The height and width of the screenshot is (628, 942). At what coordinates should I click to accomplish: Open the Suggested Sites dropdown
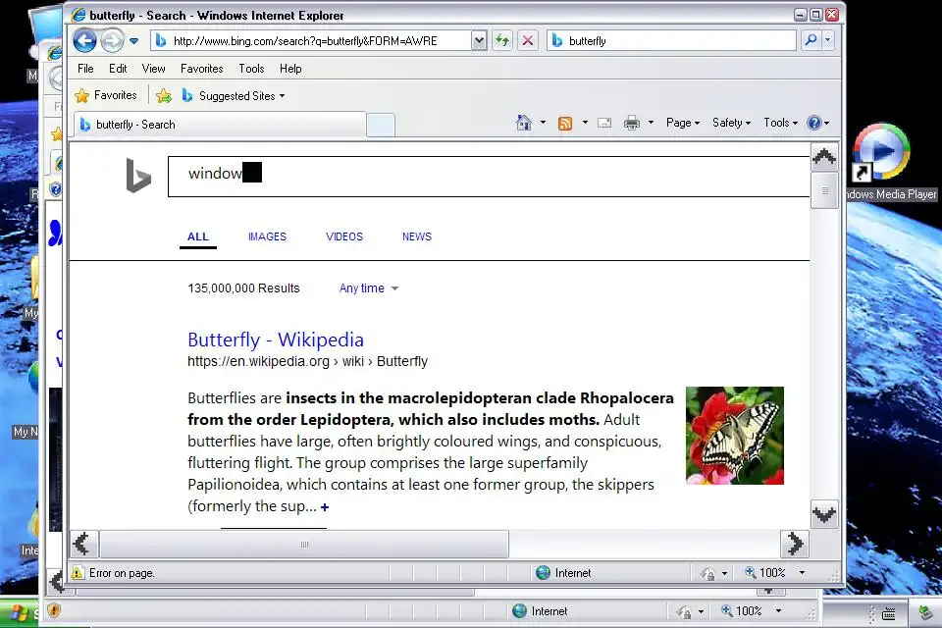(x=234, y=95)
